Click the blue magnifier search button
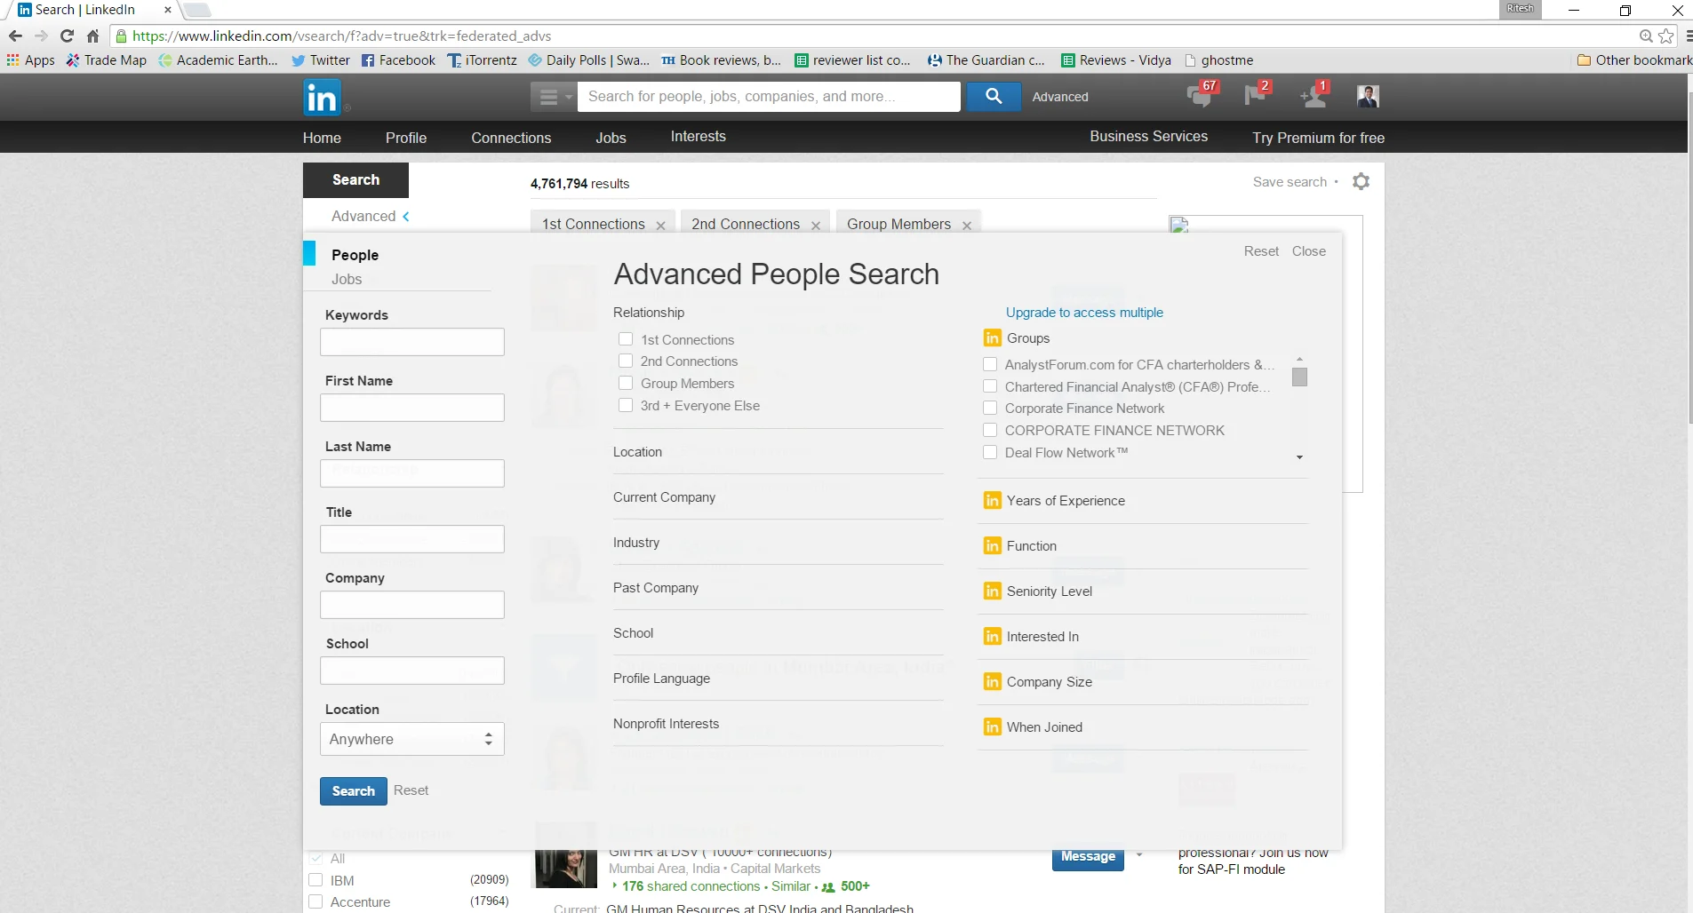This screenshot has width=1693, height=913. (993, 96)
